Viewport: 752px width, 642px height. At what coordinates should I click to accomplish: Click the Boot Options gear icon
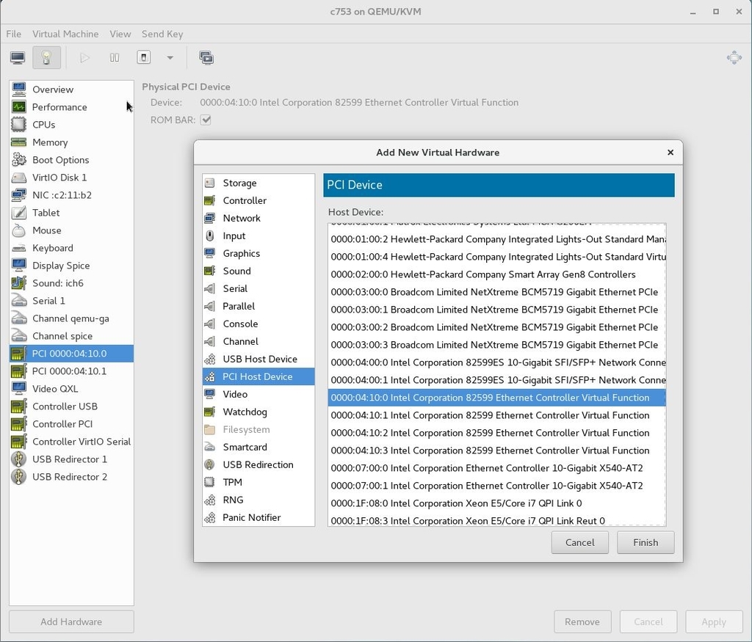tap(18, 160)
